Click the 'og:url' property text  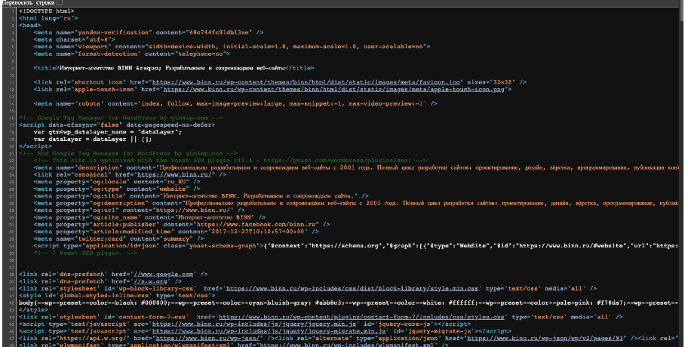104,210
